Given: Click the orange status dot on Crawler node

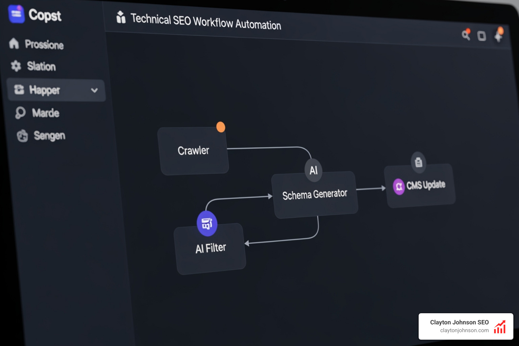Looking at the screenshot, I should 221,127.
